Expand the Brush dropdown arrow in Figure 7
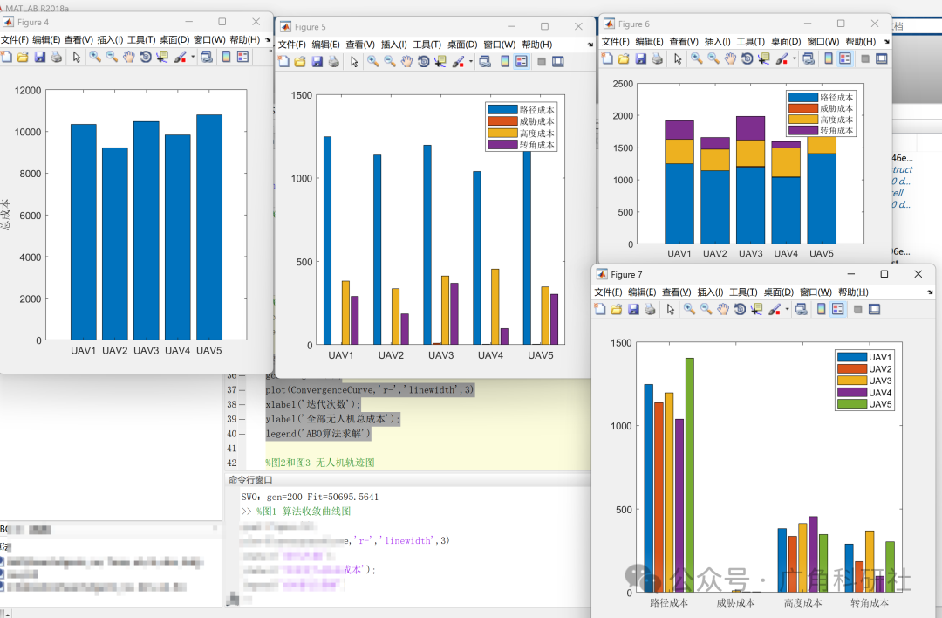Screen dimensions: 942x618 pos(787,309)
